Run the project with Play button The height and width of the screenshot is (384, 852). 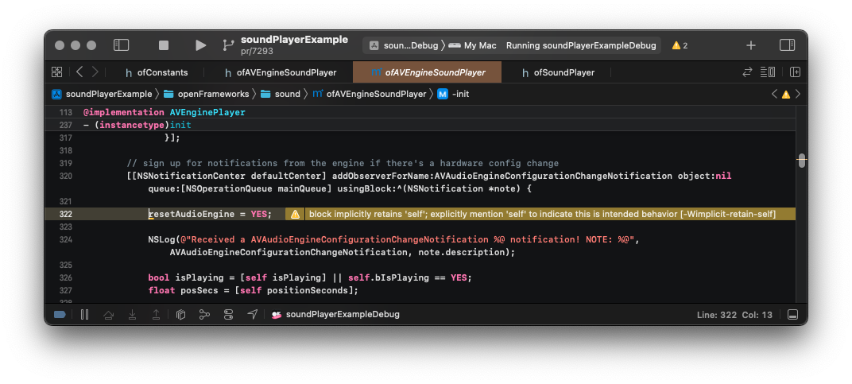click(x=200, y=45)
